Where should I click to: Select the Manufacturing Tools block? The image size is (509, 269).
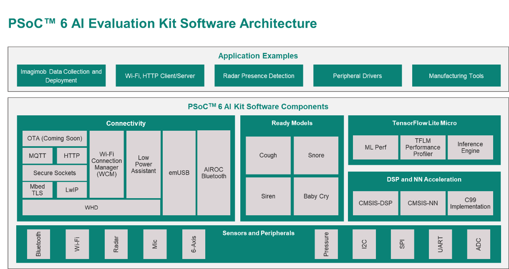click(456, 76)
